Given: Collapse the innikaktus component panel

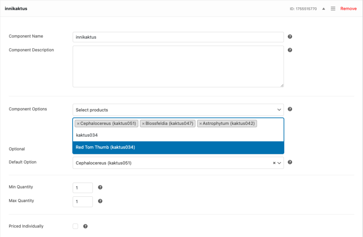Looking at the screenshot, I should [x=323, y=8].
